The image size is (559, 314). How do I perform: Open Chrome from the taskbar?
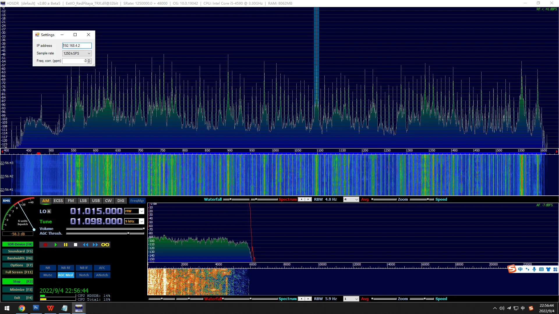pyautogui.click(x=22, y=308)
